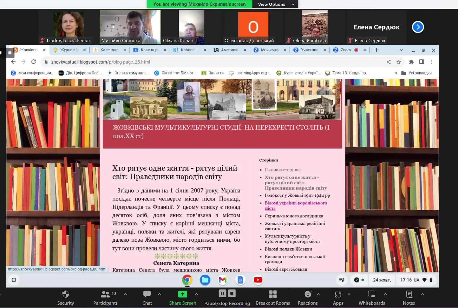Open calendar date 24 жовт. in shelf
This screenshot has height=308, width=458.
pyautogui.click(x=382, y=280)
